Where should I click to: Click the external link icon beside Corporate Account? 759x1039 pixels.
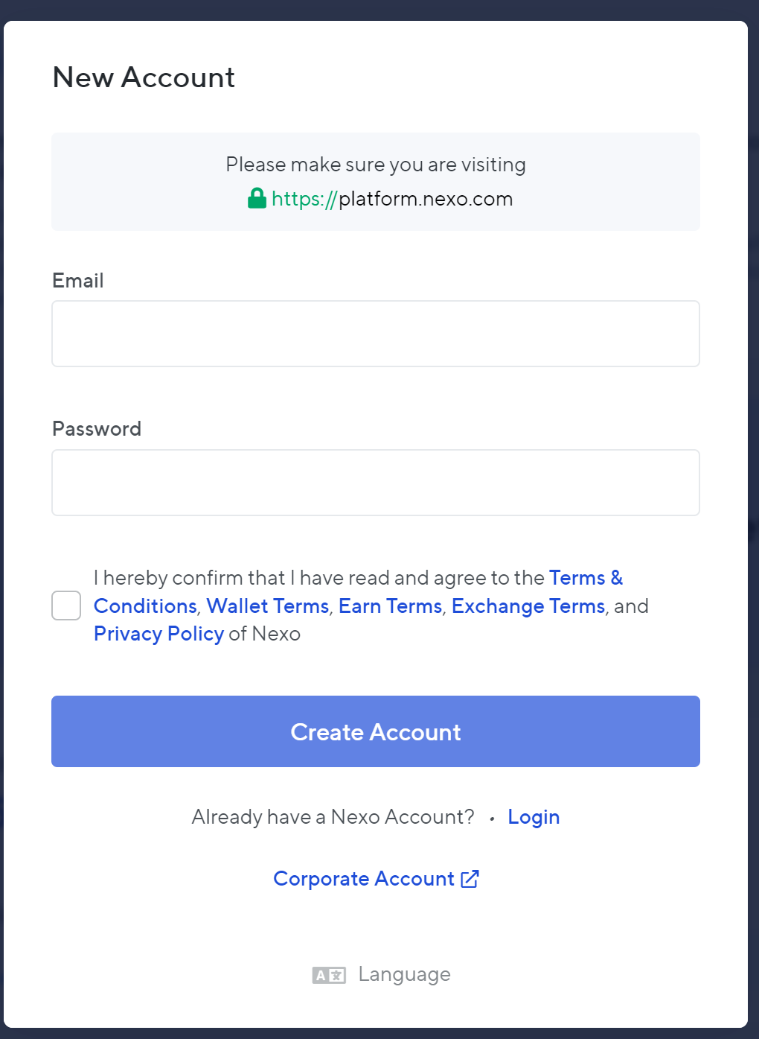[x=470, y=879]
